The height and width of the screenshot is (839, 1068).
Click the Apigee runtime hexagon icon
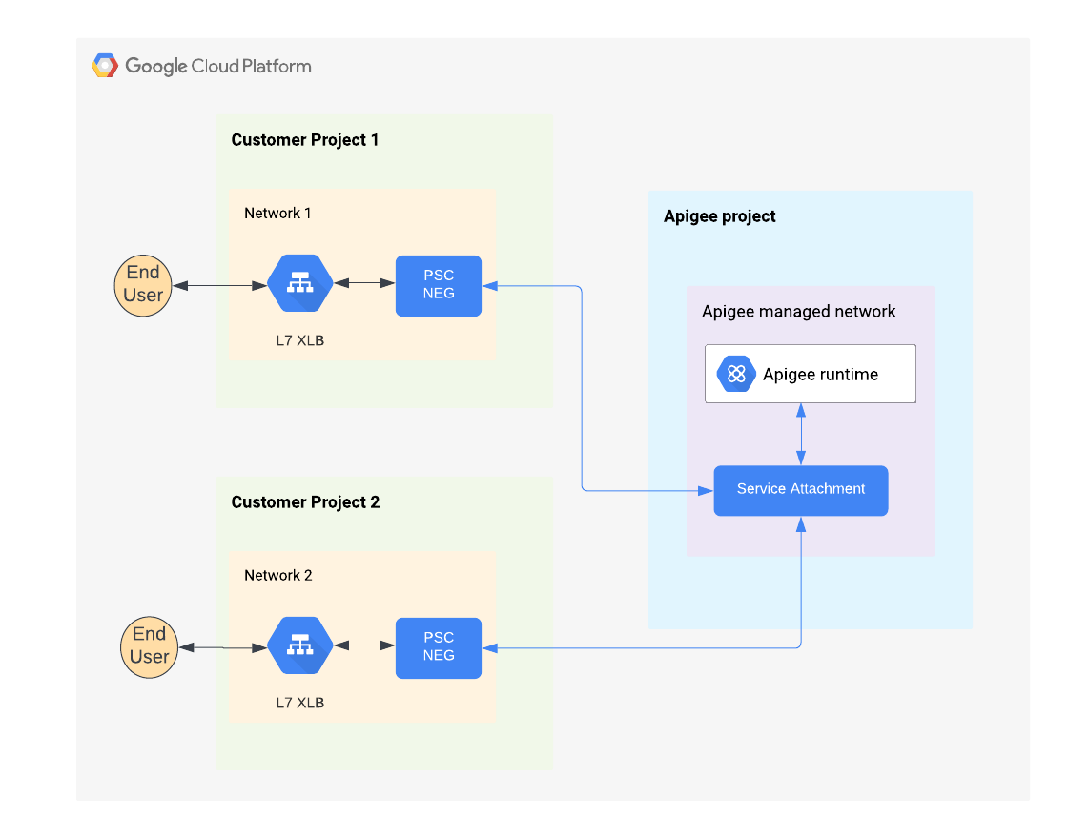click(736, 374)
